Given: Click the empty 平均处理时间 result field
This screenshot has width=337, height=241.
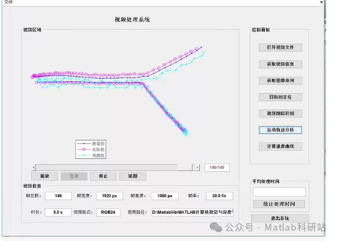Looking at the screenshot, I should coord(279,192).
